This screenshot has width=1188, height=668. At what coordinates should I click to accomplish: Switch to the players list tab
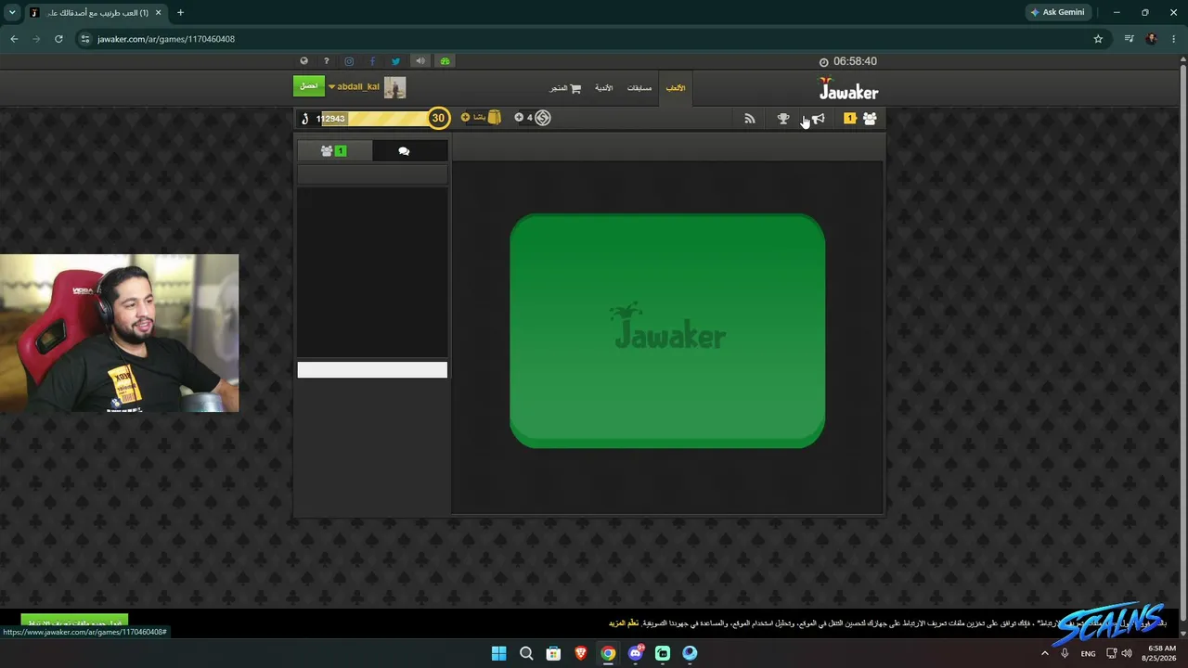click(x=334, y=150)
